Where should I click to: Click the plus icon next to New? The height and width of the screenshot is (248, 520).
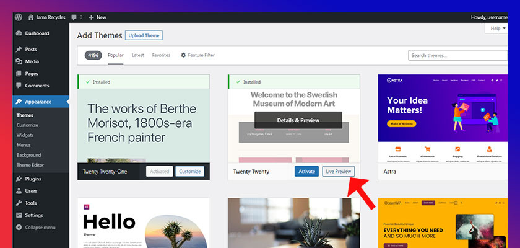point(91,17)
